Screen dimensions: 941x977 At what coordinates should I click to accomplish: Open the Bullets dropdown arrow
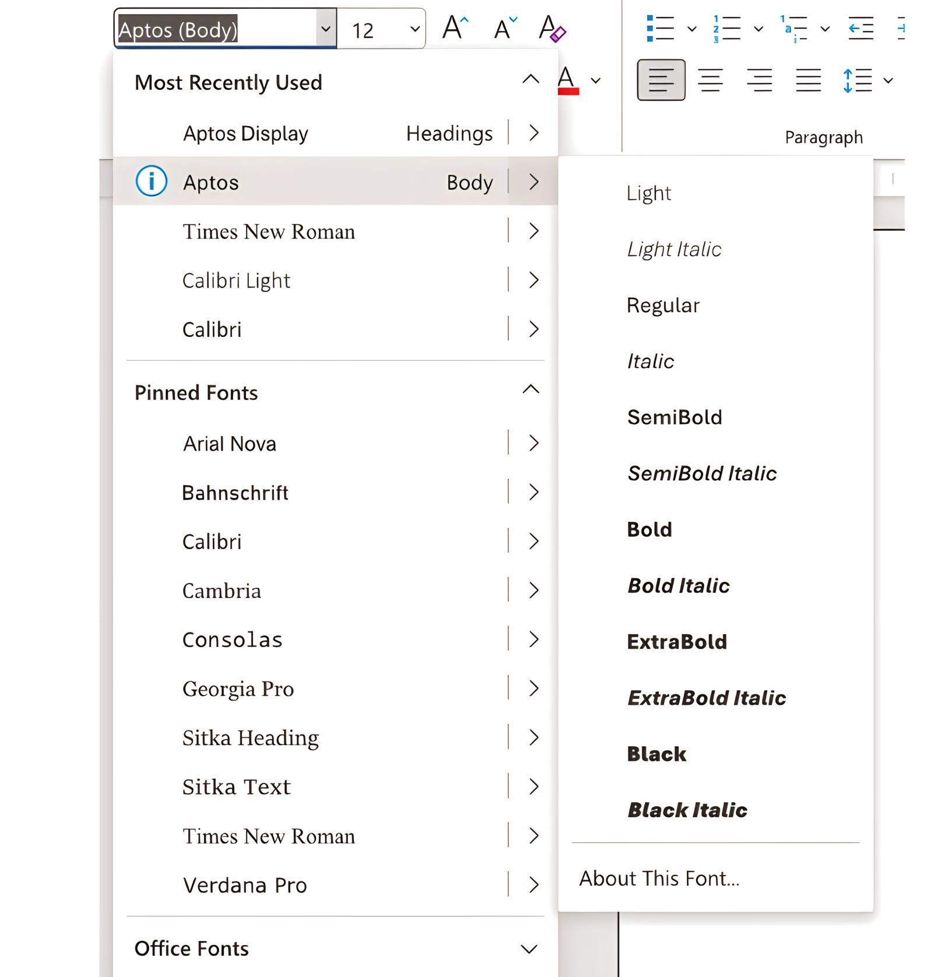tap(692, 29)
